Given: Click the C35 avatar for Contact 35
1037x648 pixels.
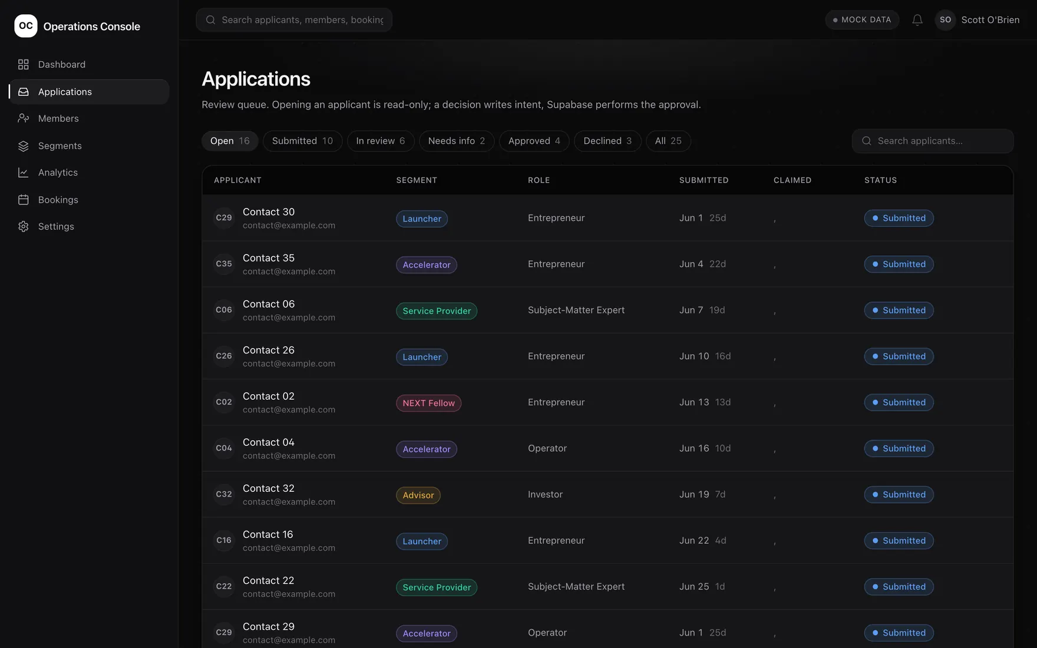Looking at the screenshot, I should [224, 264].
